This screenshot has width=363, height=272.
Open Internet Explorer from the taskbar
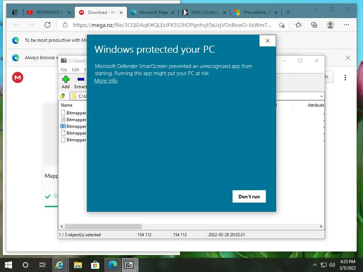point(60,265)
